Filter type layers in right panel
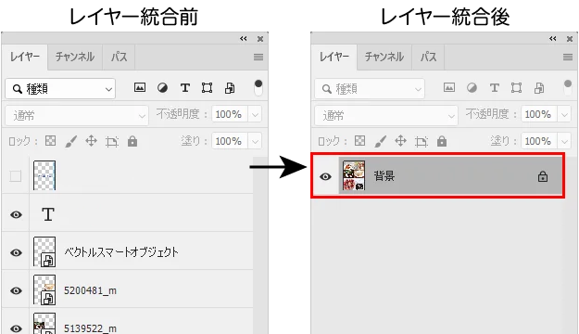 point(495,87)
